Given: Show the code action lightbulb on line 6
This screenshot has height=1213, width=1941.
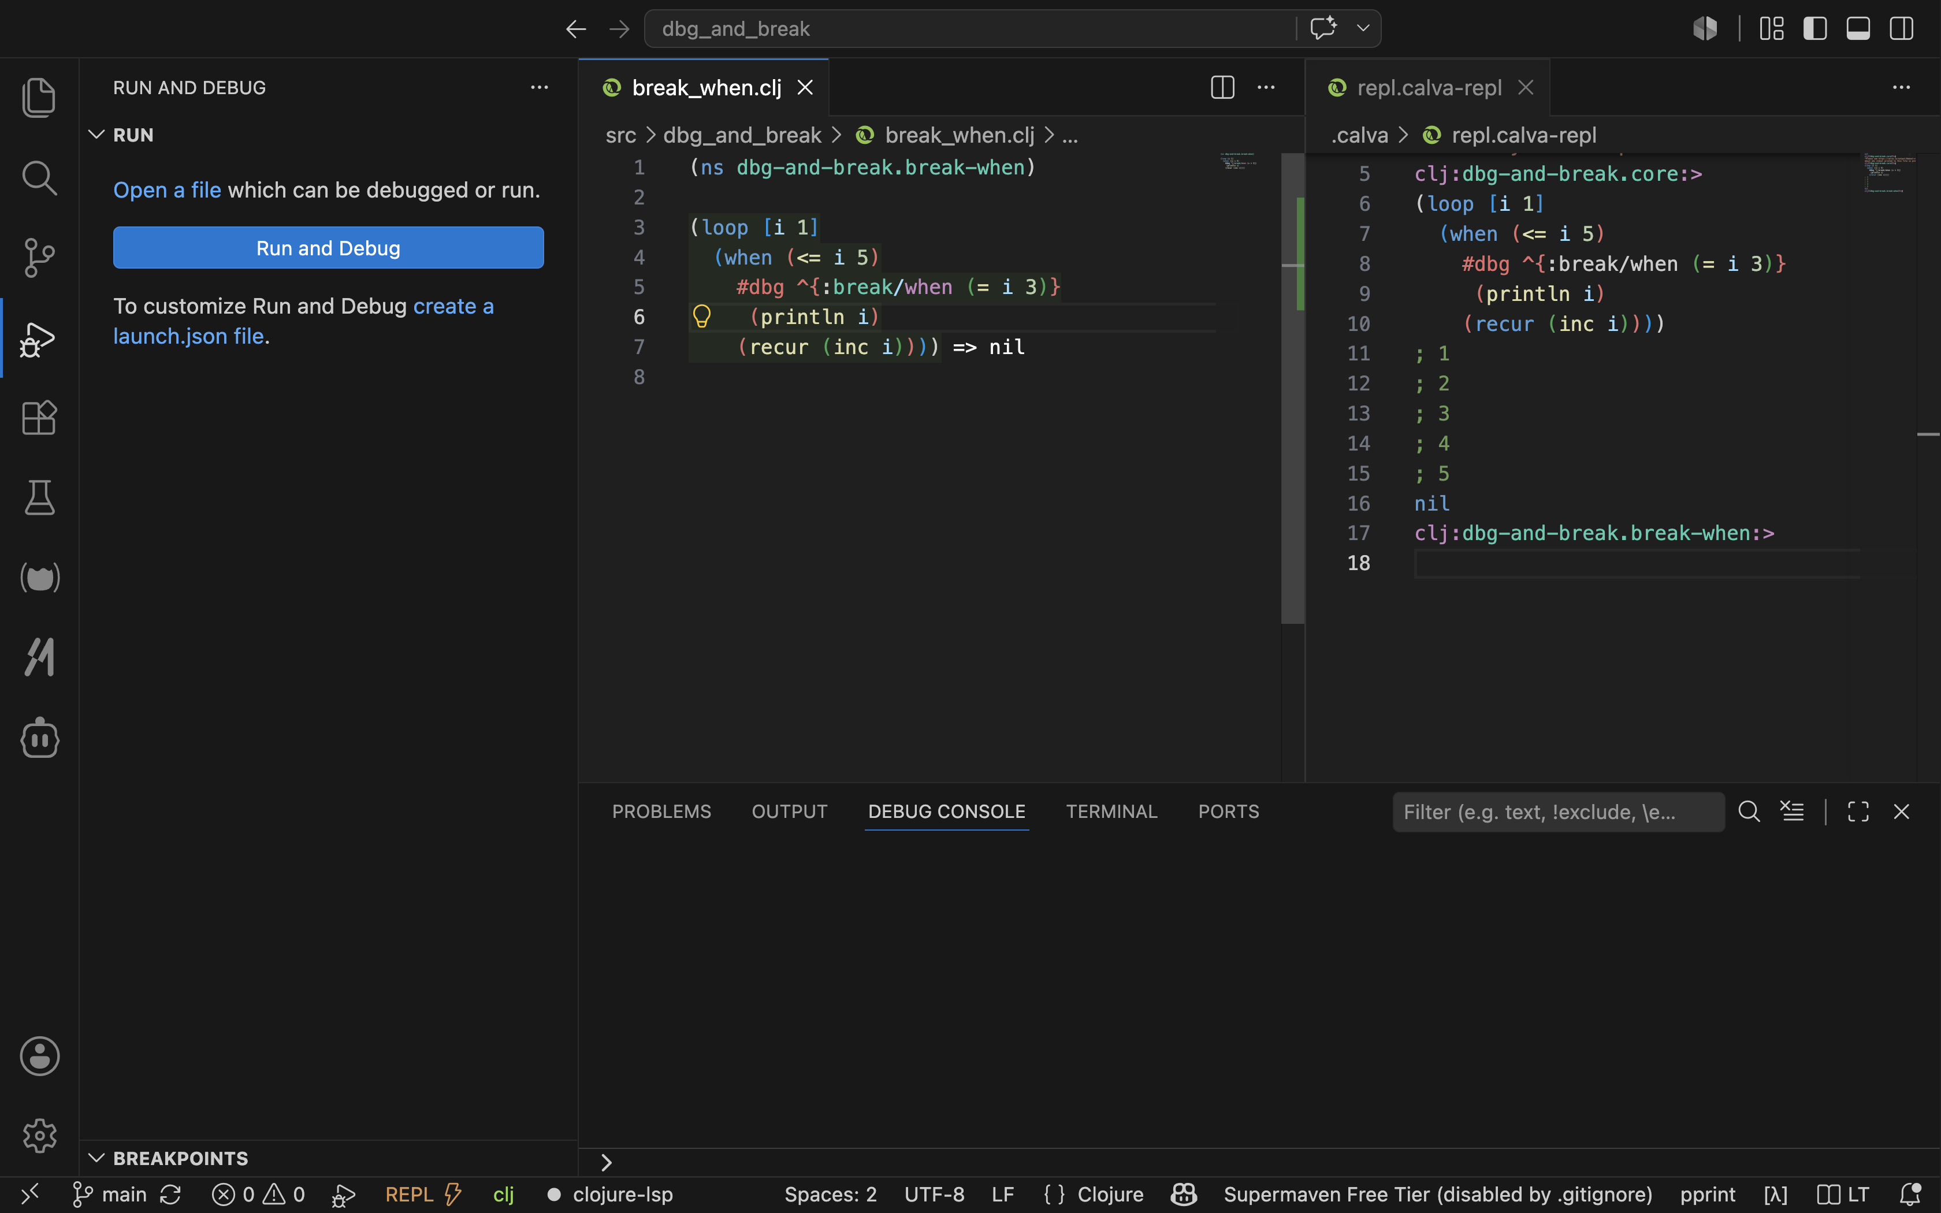Looking at the screenshot, I should (702, 316).
